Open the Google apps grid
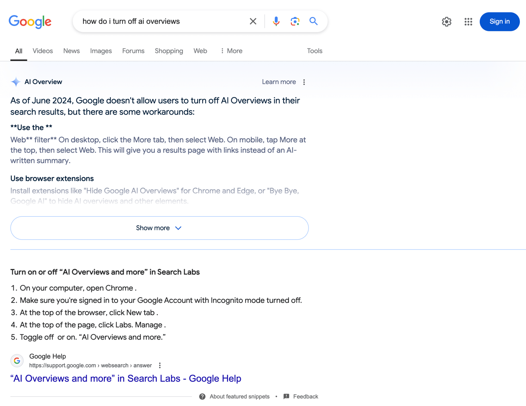Screen dimensions: 526x406 468,22
